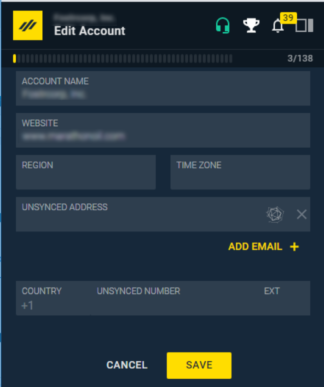Open the trophy leaderboard icon
The image size is (324, 387).
tap(251, 25)
